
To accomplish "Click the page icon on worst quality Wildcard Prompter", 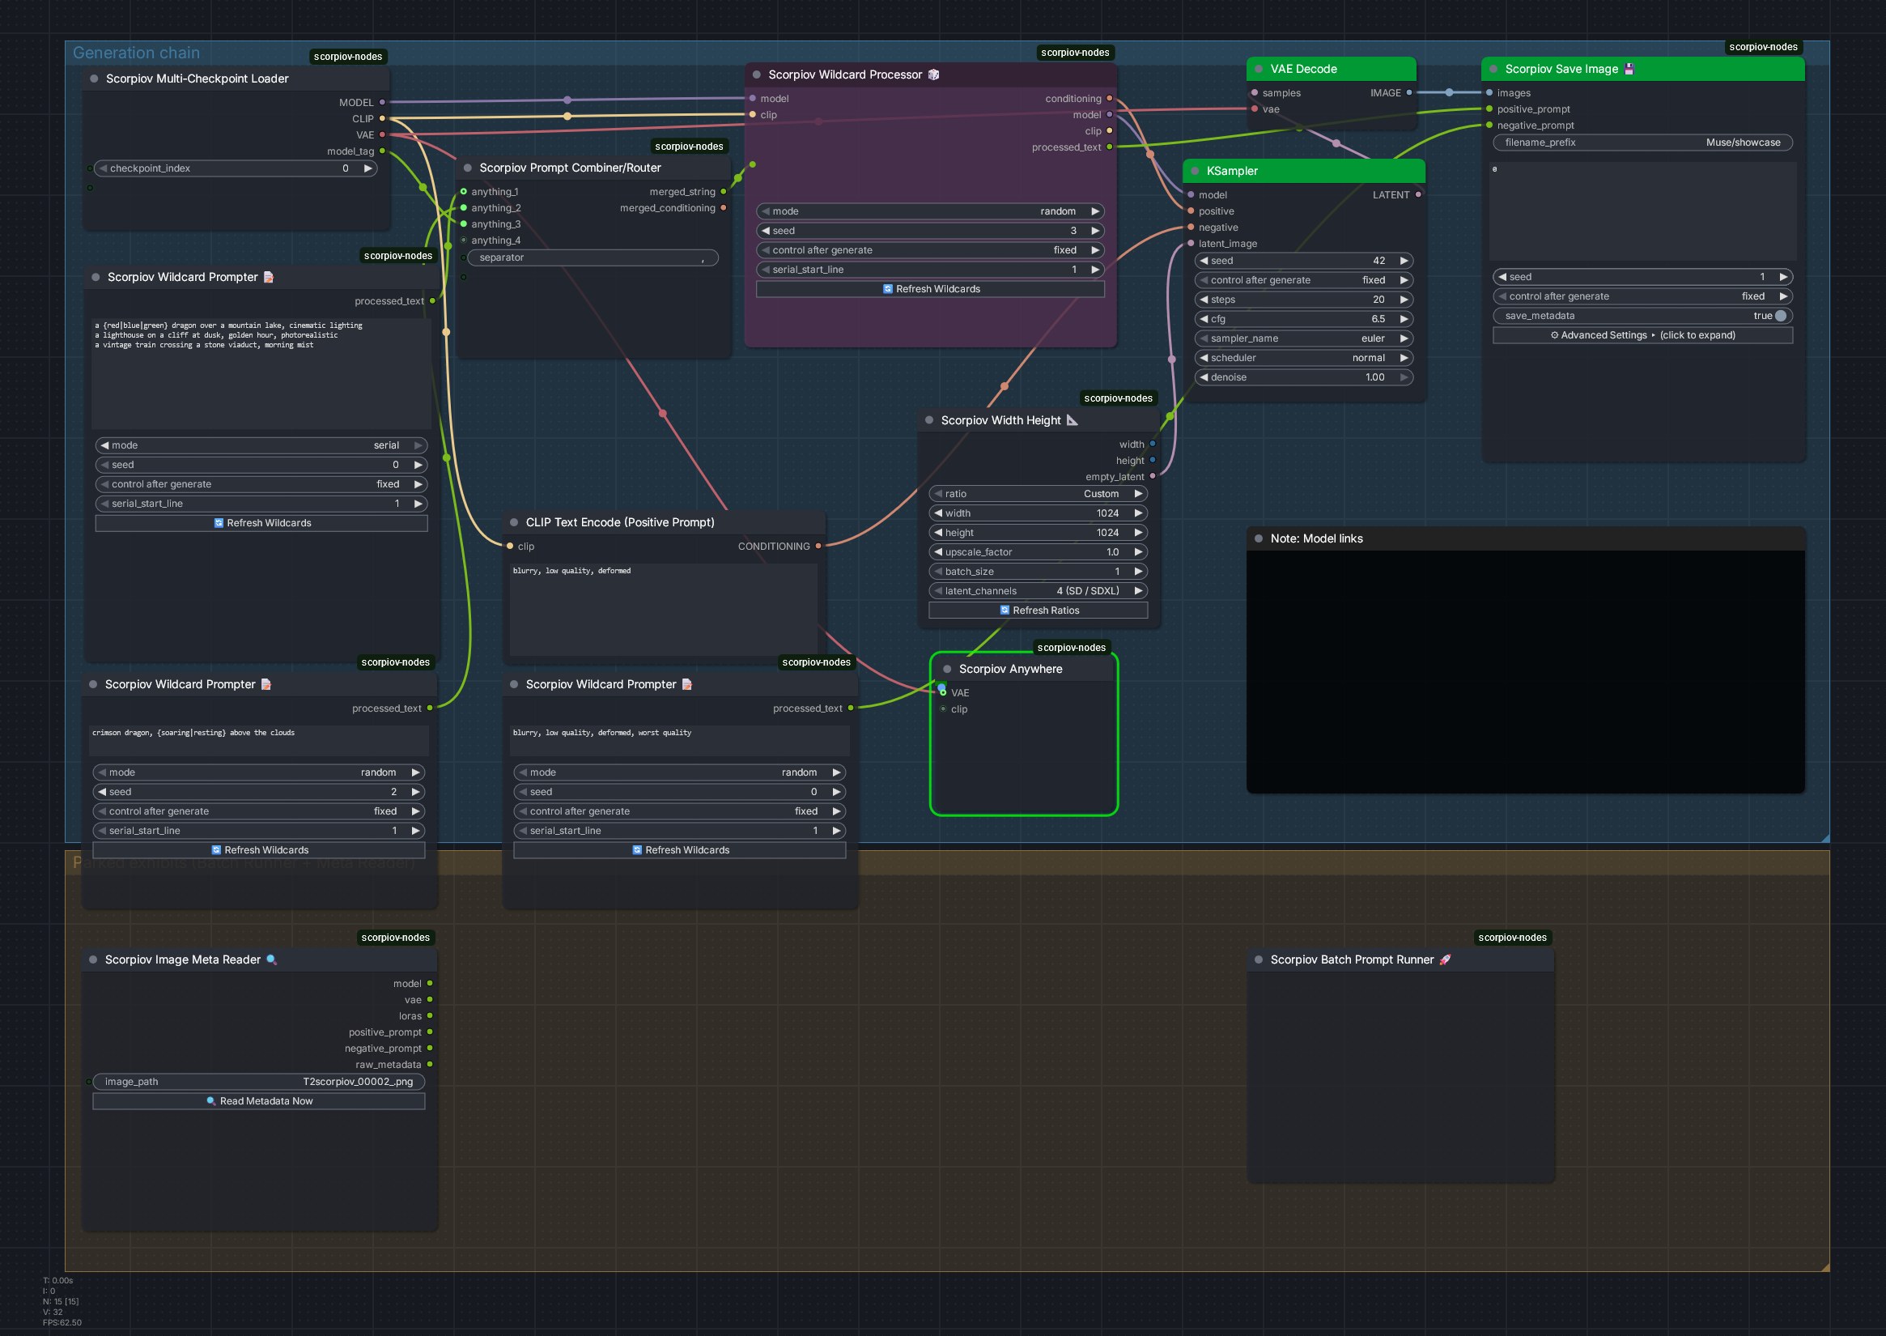I will coord(686,684).
